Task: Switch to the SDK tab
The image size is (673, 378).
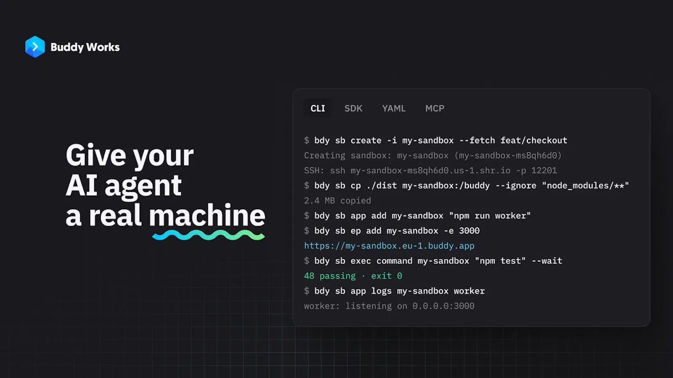Action: tap(353, 108)
